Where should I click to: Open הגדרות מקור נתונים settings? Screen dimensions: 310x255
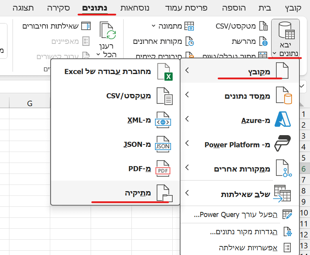click(x=240, y=232)
